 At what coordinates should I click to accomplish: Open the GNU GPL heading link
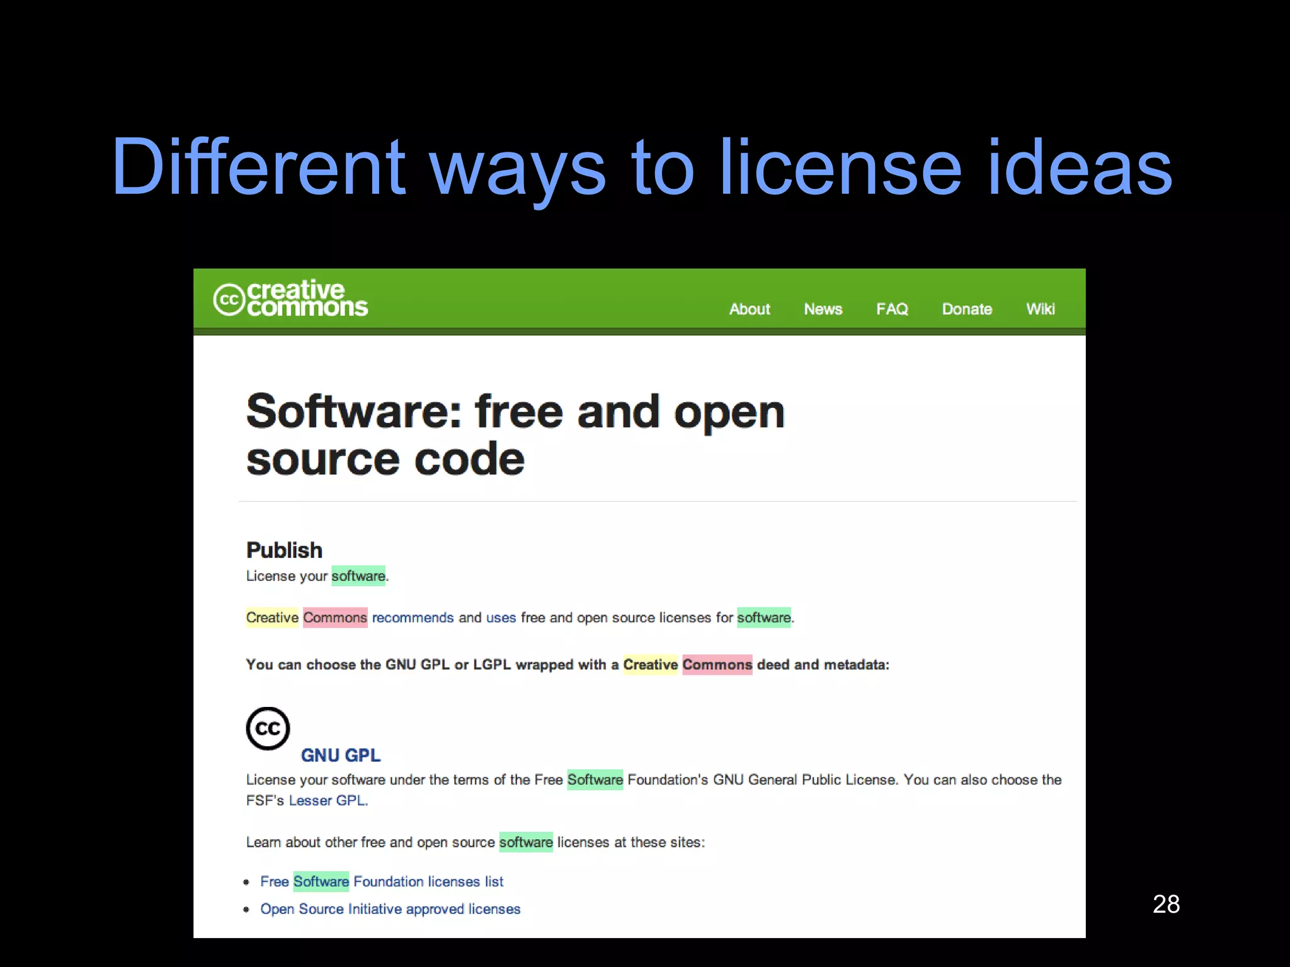click(x=341, y=755)
